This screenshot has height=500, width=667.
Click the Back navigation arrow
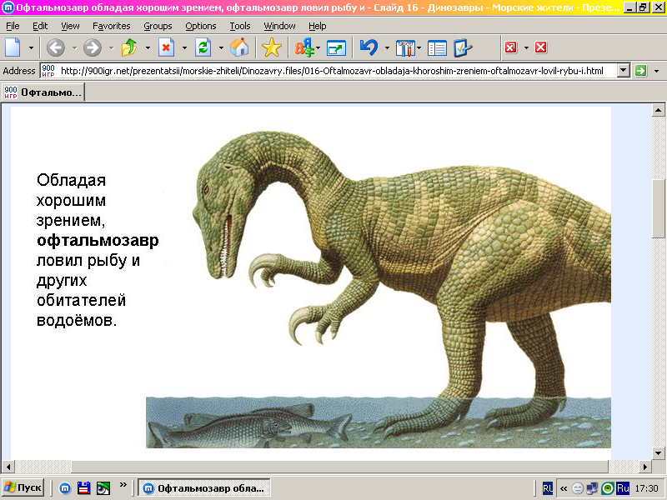(56, 47)
